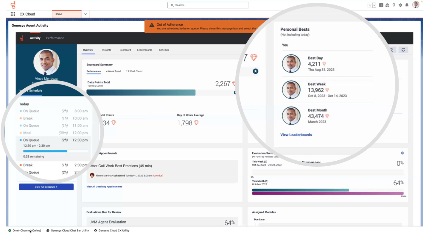Open the Trailhead guidance cloud icon

(x=387, y=5)
